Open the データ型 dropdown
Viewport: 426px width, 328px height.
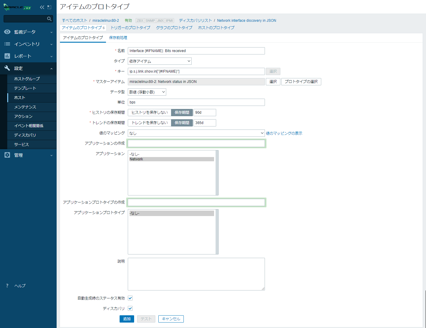point(147,92)
